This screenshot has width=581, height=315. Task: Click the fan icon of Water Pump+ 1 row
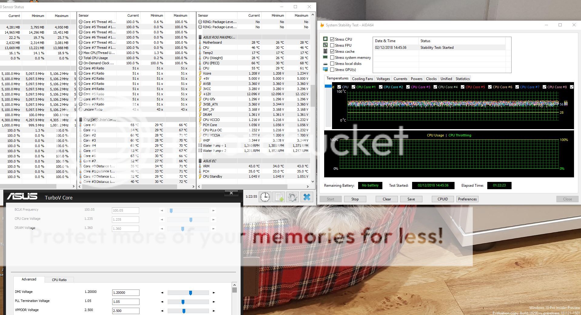coord(200,146)
